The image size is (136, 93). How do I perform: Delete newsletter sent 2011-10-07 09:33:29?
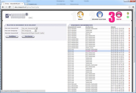129,91
